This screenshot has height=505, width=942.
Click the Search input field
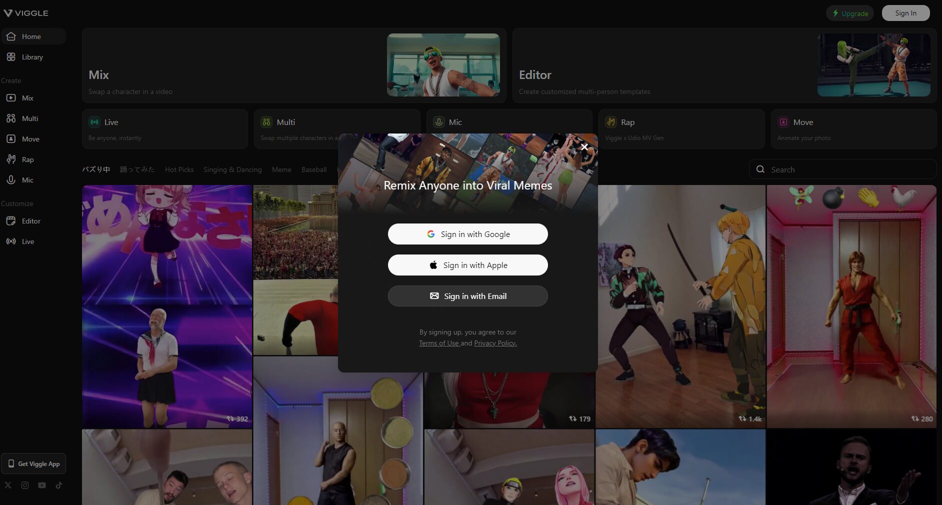point(843,169)
